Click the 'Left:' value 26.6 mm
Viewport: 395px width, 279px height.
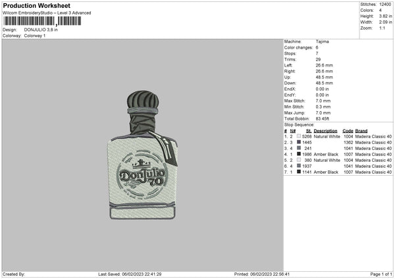(324, 65)
